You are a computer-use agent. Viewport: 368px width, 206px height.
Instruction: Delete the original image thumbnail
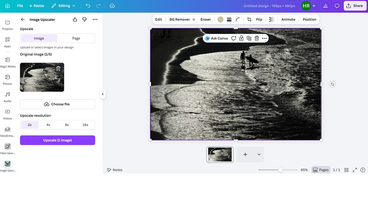point(58,68)
